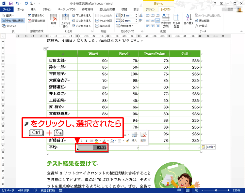245x193 pixels.
Task: Click the Redo/Repeat arrow in Quick Access toolbar
Action: tap(26, 3)
